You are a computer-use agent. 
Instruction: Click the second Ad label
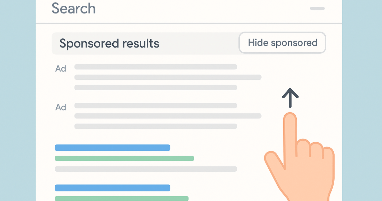point(61,107)
